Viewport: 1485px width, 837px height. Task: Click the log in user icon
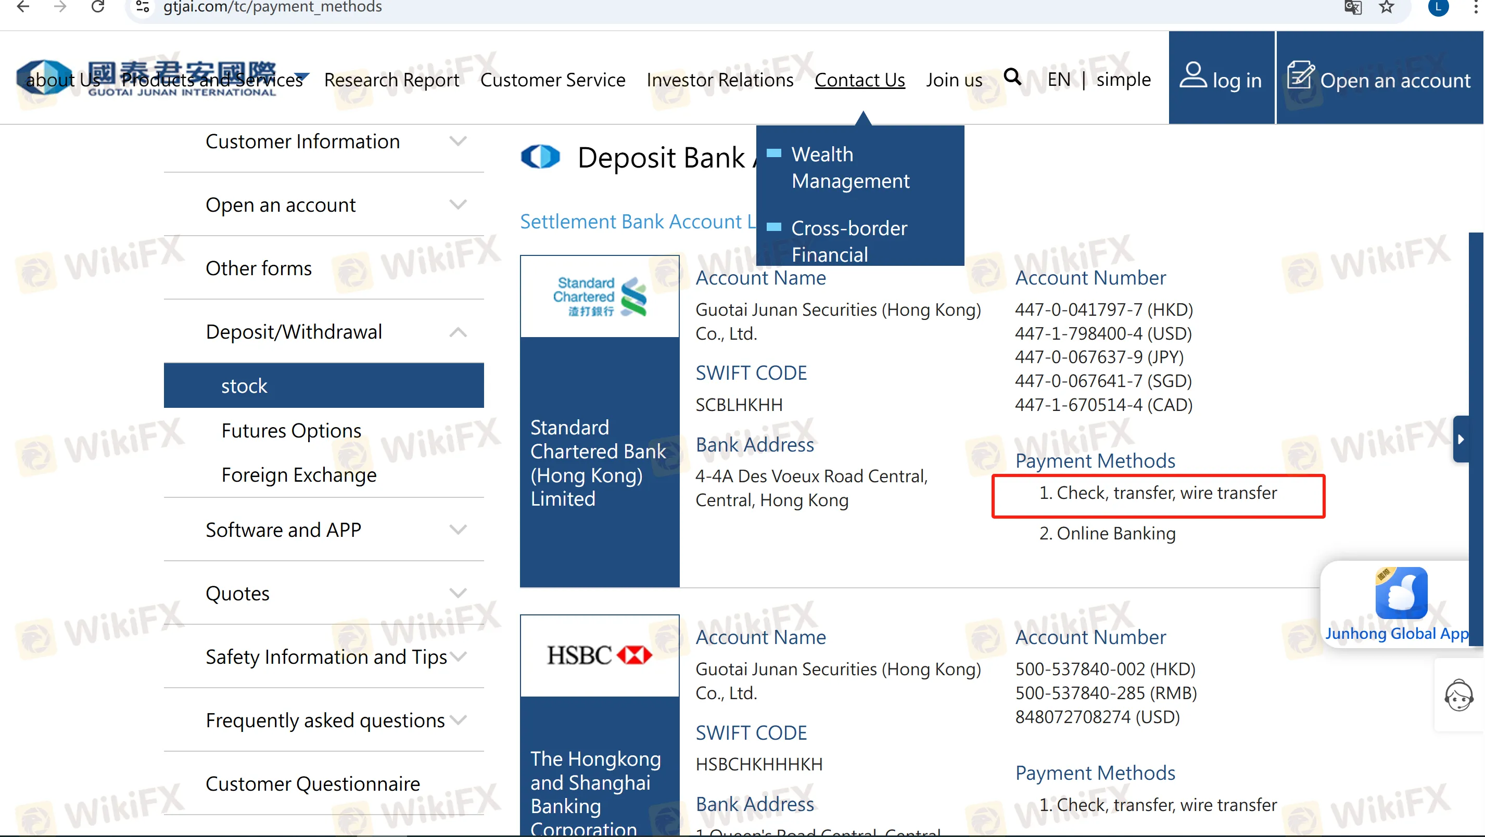tap(1194, 76)
